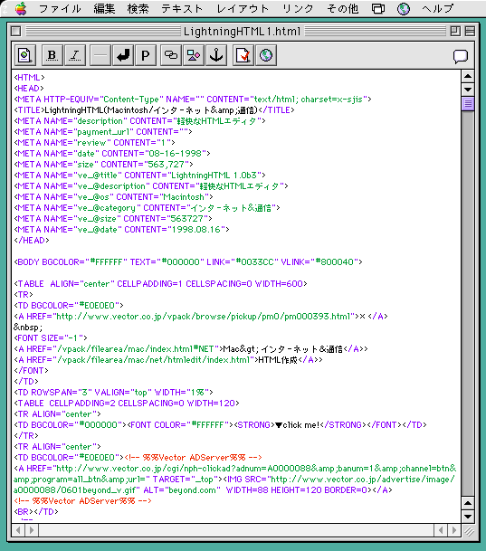Toggle italic formatting button
Screen dimensions: 486x551
[75, 55]
